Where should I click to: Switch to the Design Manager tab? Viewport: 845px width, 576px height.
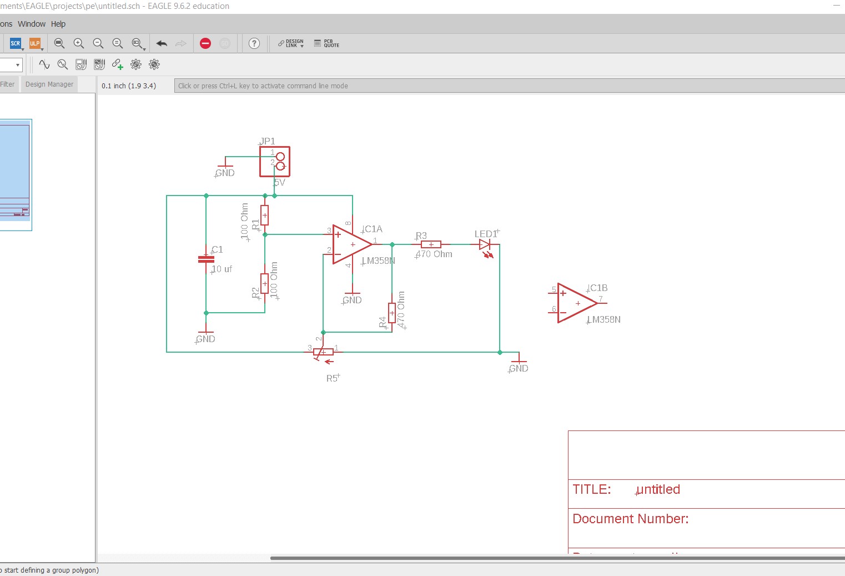click(49, 84)
